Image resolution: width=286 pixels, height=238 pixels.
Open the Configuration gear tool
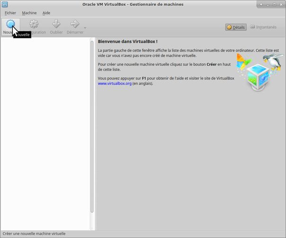pyautogui.click(x=34, y=24)
